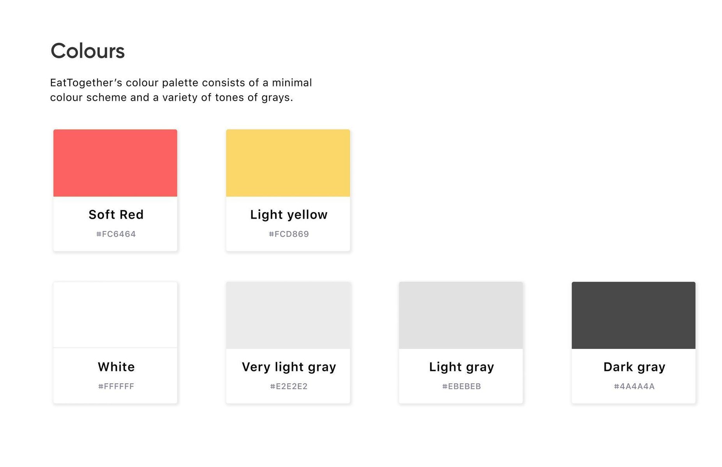Screen dimensions: 722x467
Task: Click the Soft Red label
Action: click(x=116, y=215)
